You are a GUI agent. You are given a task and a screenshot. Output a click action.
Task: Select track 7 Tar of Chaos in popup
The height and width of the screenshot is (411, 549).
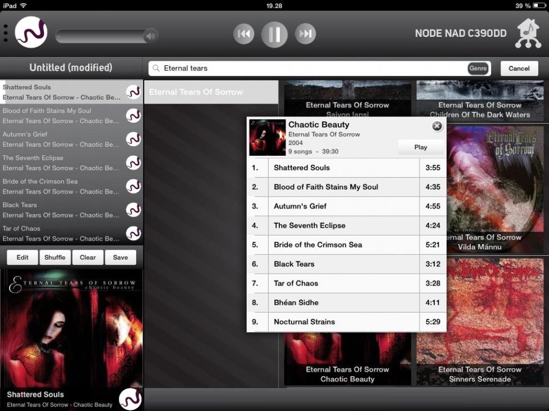pyautogui.click(x=346, y=283)
